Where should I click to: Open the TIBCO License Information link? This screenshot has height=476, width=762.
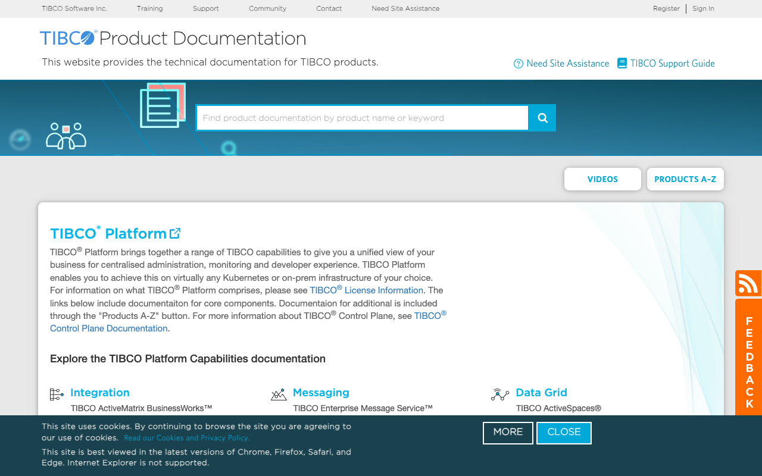(x=367, y=290)
